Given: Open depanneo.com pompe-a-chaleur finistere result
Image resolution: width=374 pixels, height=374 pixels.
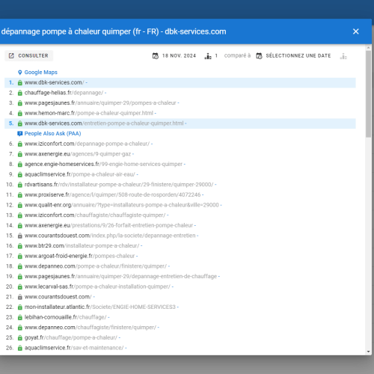Looking at the screenshot, I should [x=96, y=266].
